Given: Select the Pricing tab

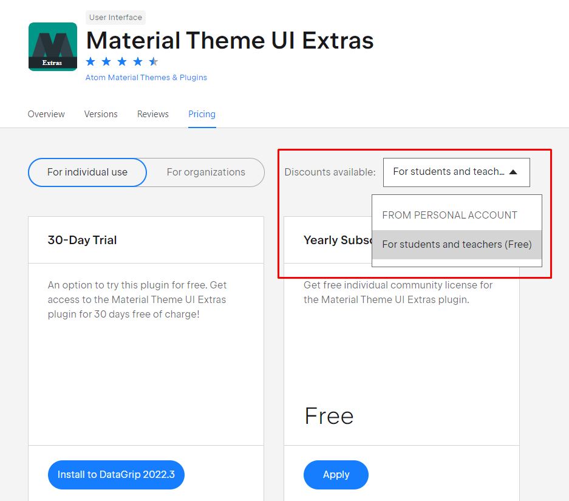Looking at the screenshot, I should pyautogui.click(x=202, y=114).
